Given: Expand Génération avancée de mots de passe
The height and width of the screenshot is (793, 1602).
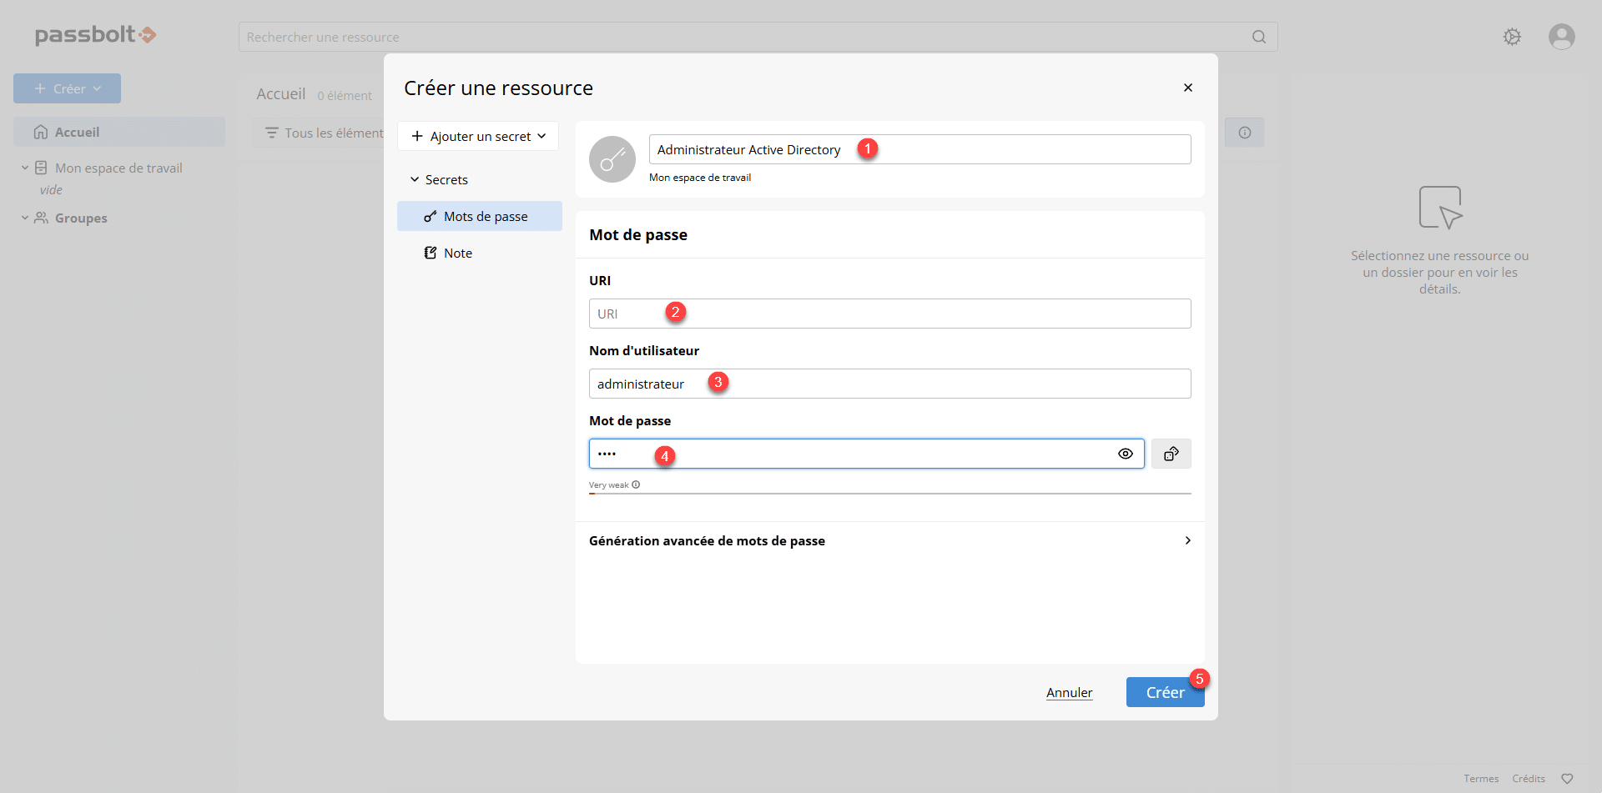Looking at the screenshot, I should [1187, 540].
